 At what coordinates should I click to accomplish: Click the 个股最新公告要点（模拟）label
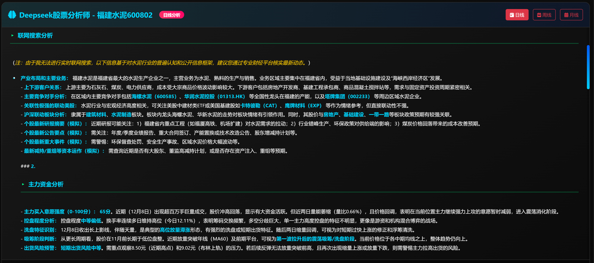pos(56,133)
